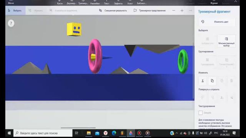Zoom in with the plus button
The height and width of the screenshot is (138, 246).
pyautogui.click(x=182, y=10)
